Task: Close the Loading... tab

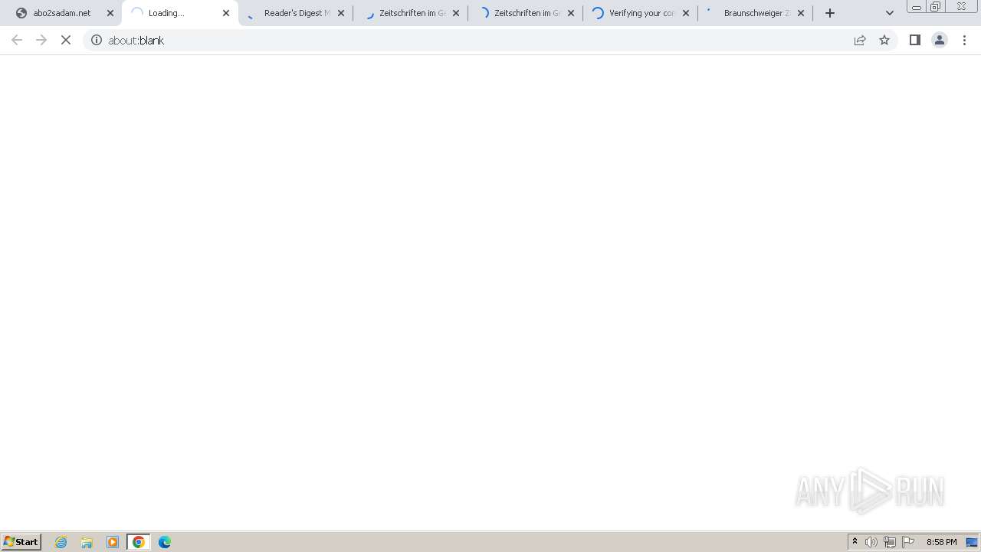Action: coord(226,13)
